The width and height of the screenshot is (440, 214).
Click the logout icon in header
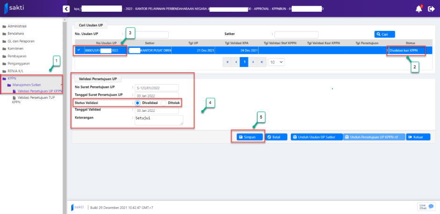point(431,8)
